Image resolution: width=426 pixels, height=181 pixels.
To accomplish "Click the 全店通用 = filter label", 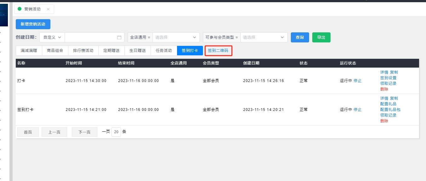I will (x=140, y=37).
